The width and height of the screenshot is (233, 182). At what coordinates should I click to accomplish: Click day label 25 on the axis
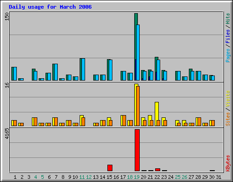tap(177, 177)
